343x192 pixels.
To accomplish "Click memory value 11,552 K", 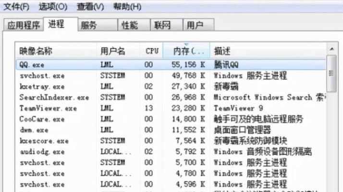I will 188,130.
